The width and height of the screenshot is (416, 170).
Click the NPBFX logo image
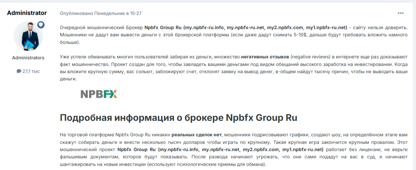click(x=99, y=94)
